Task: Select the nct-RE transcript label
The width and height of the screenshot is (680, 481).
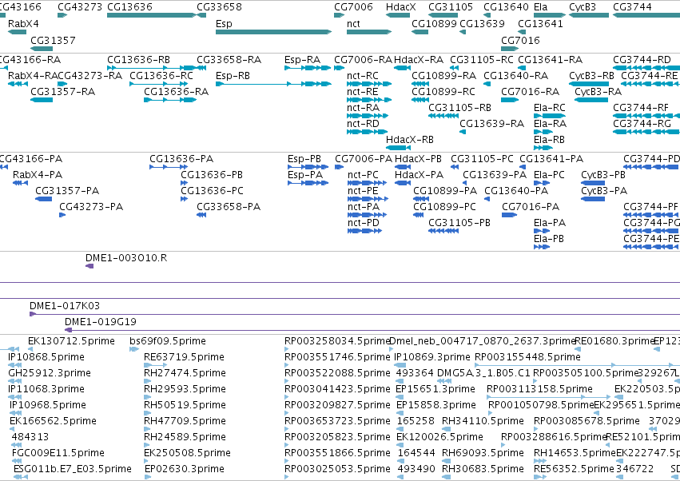Action: [x=363, y=92]
